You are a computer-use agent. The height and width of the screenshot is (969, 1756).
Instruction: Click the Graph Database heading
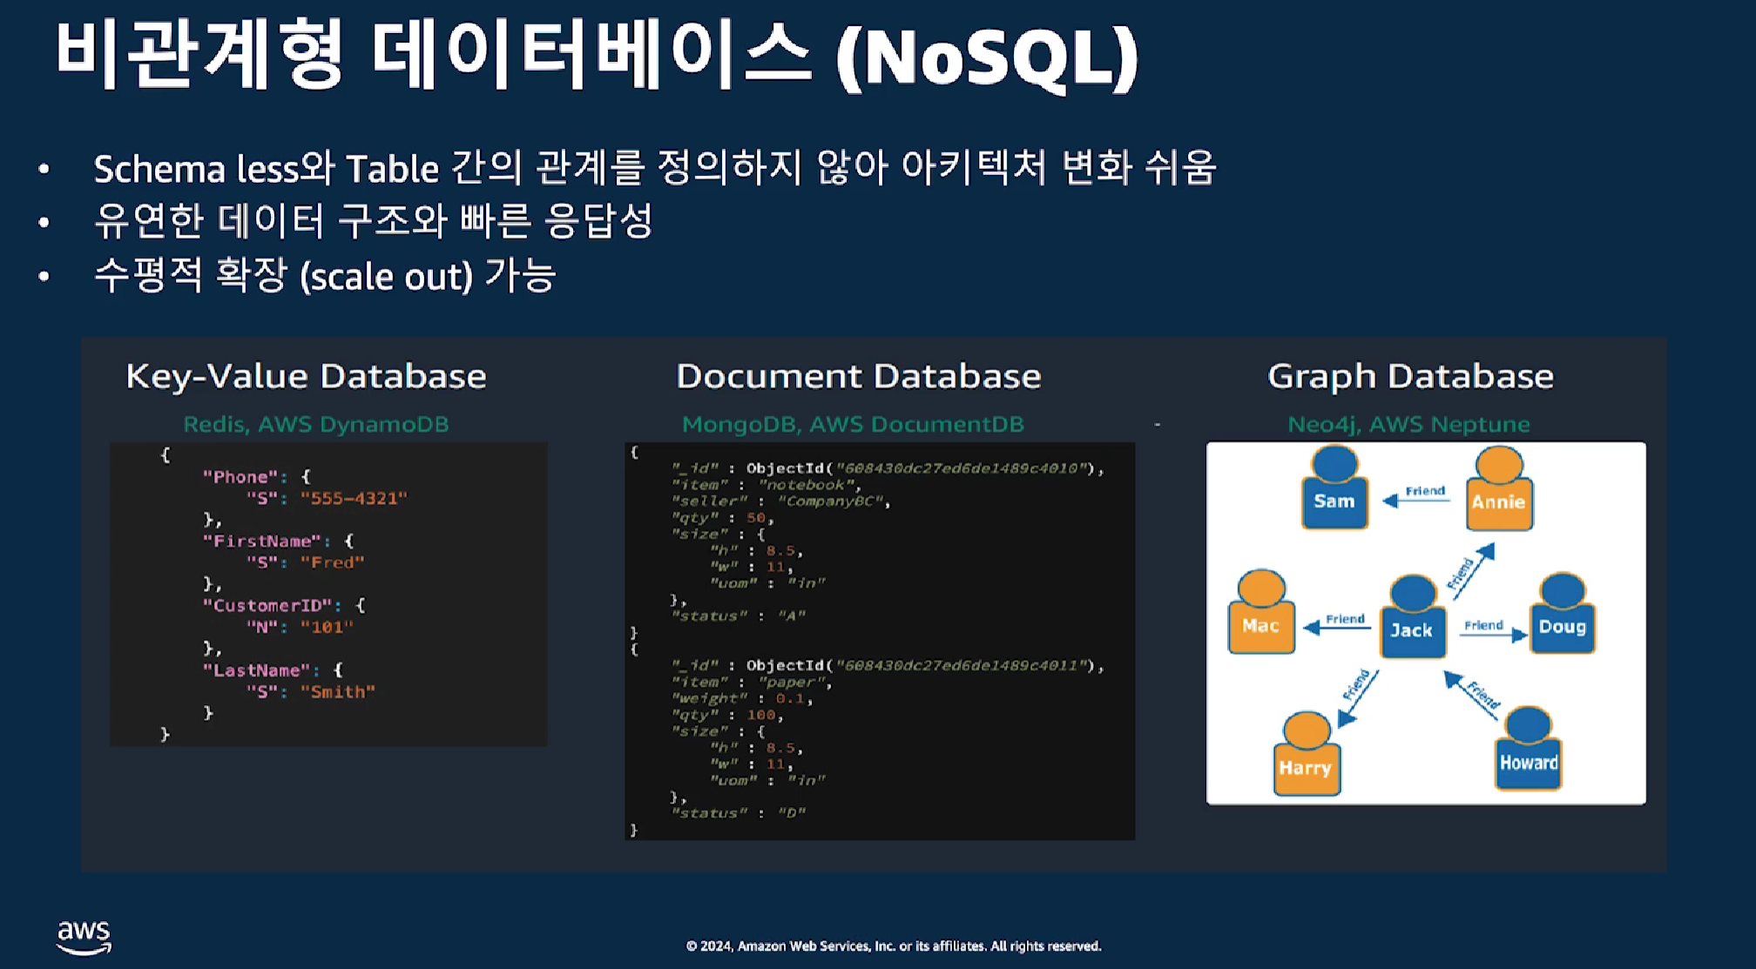tap(1411, 376)
